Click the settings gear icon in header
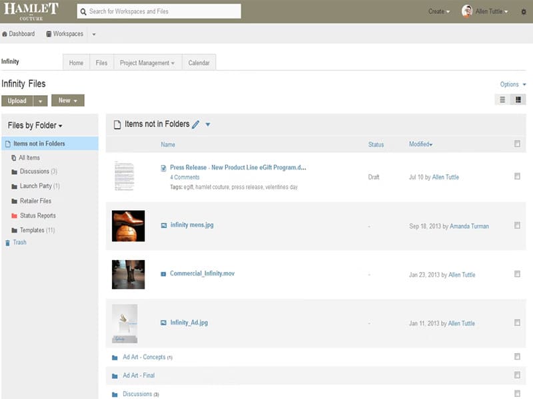533x399 pixels. pyautogui.click(x=523, y=11)
